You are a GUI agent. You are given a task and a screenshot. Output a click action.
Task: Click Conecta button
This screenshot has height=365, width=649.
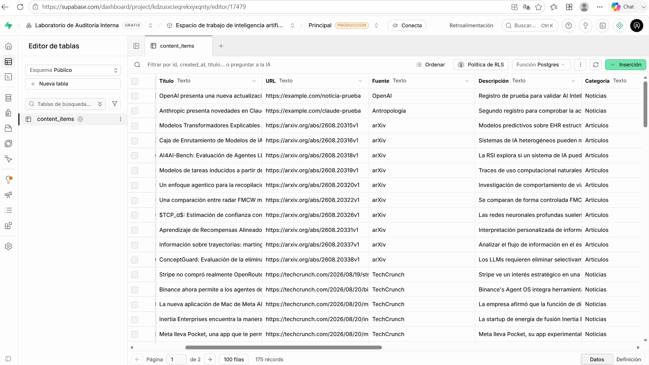coord(407,26)
